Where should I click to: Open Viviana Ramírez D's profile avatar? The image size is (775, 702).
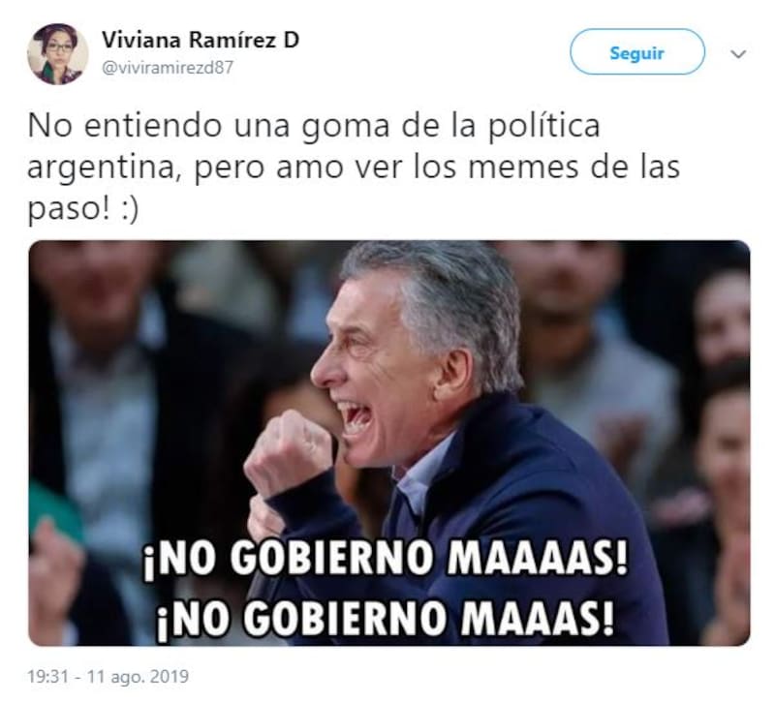[x=57, y=54]
